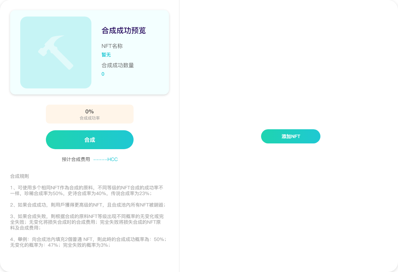Click rule 2 about successful synthesis

pyautogui.click(x=88, y=205)
